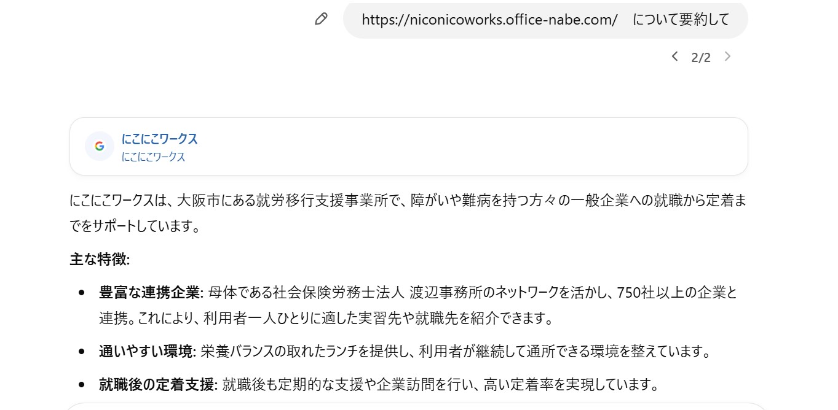Click the next response version chevron
Image resolution: width=838 pixels, height=410 pixels.
click(x=728, y=56)
